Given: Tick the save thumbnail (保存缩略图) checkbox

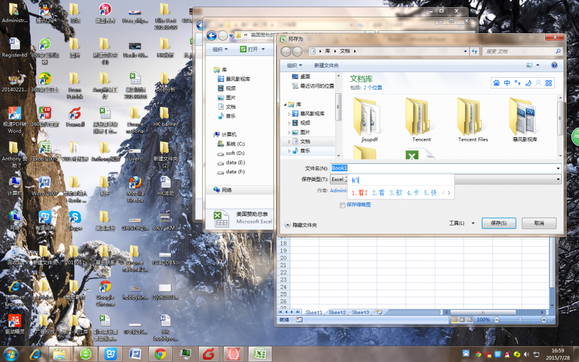Looking at the screenshot, I should point(343,205).
